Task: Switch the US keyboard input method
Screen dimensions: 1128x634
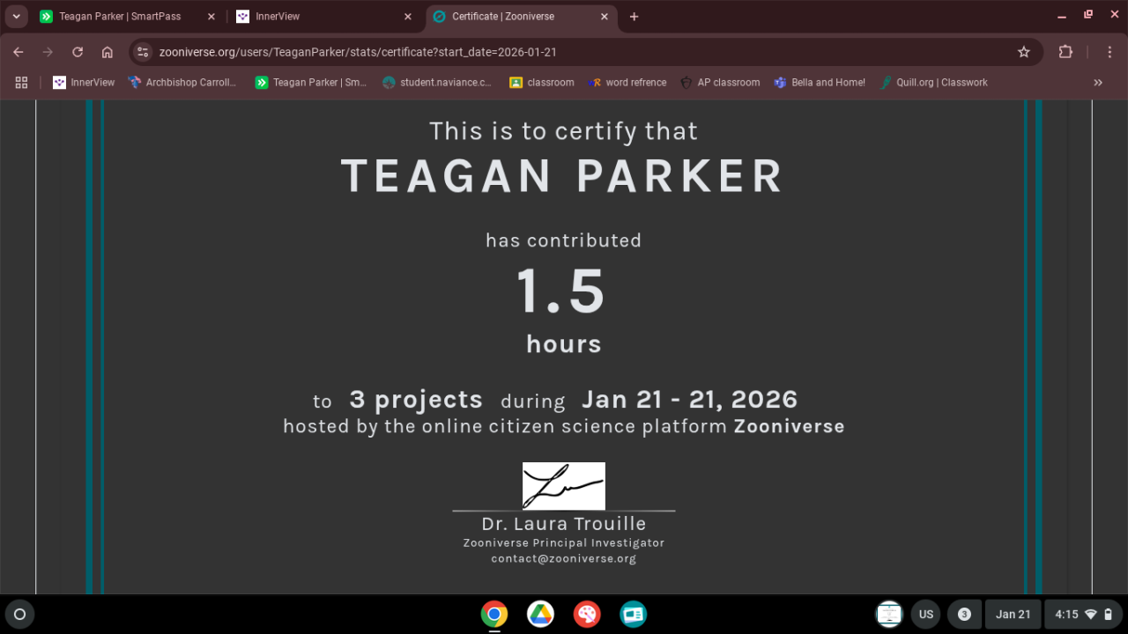Action: 926,614
